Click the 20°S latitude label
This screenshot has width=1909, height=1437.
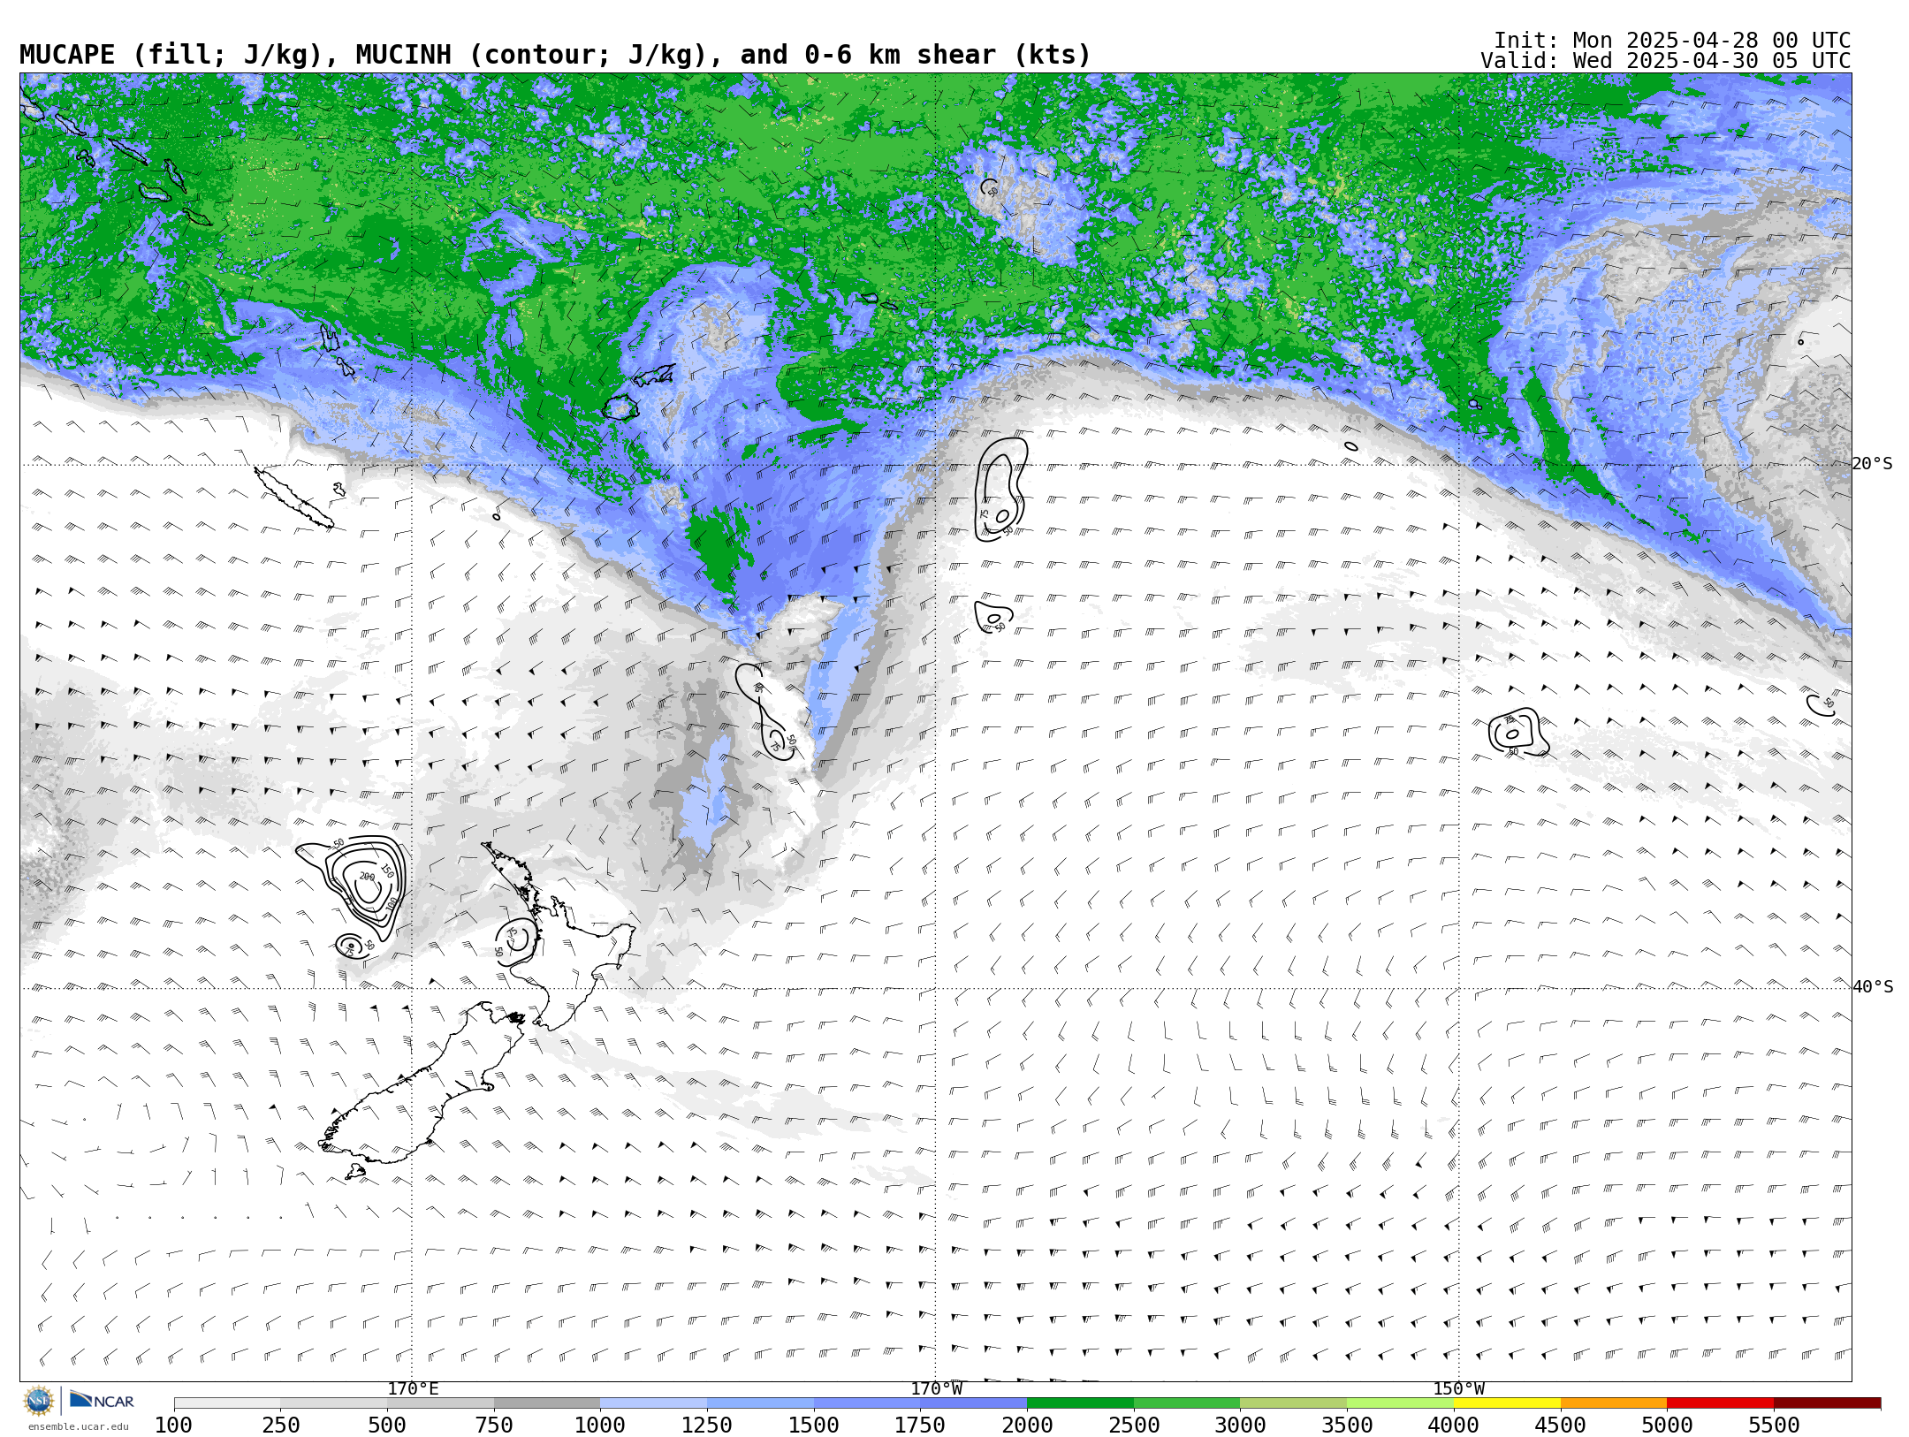[1873, 464]
